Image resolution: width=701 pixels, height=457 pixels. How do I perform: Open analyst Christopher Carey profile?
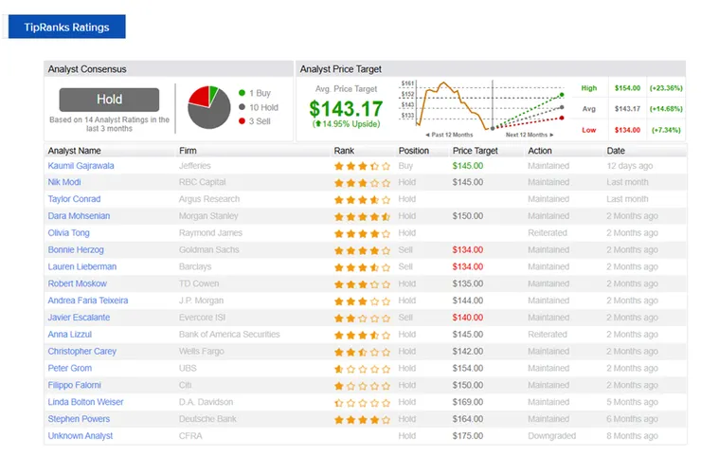pos(81,352)
